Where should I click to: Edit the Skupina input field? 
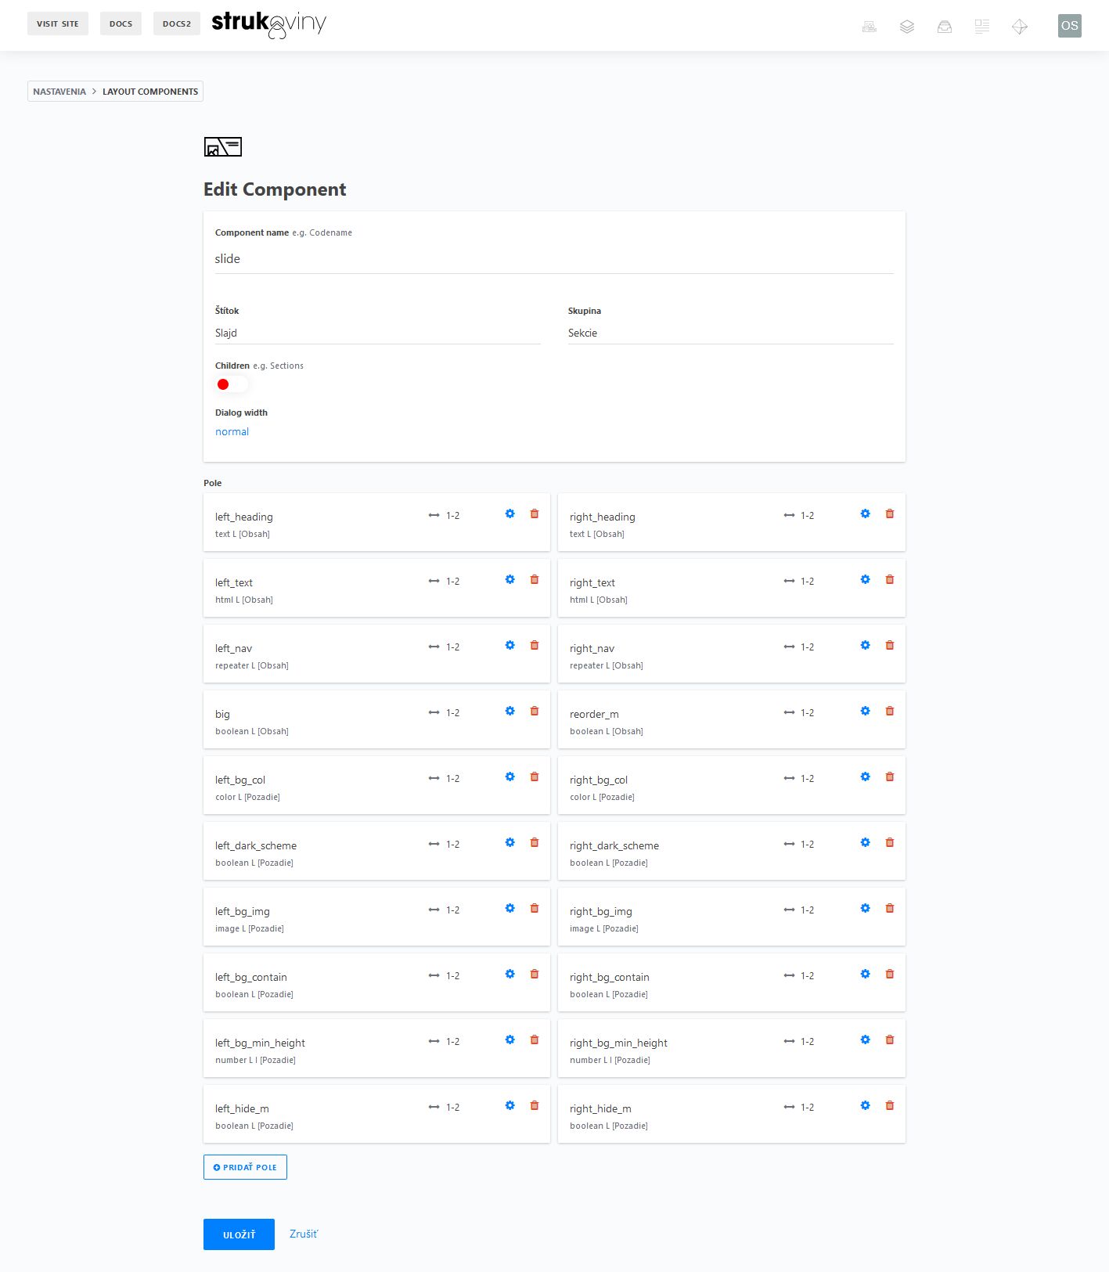(731, 333)
